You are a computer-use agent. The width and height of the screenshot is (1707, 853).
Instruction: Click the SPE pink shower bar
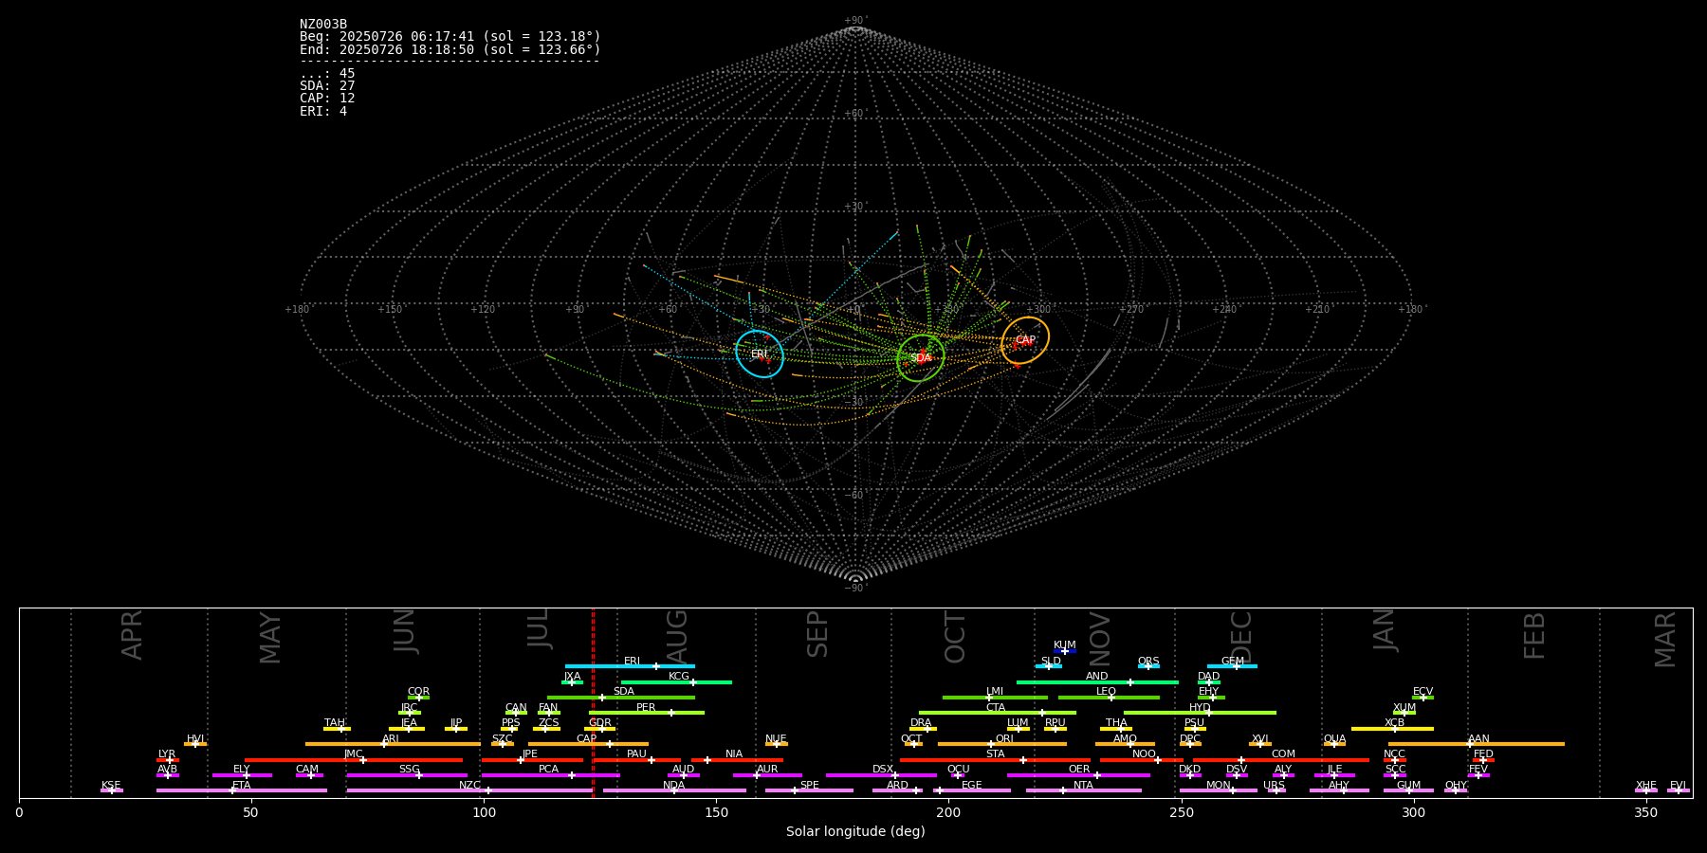coord(809,790)
